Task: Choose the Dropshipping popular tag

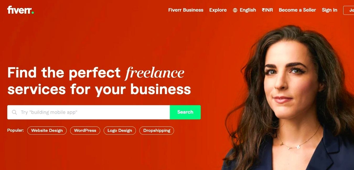Action: click(x=157, y=131)
